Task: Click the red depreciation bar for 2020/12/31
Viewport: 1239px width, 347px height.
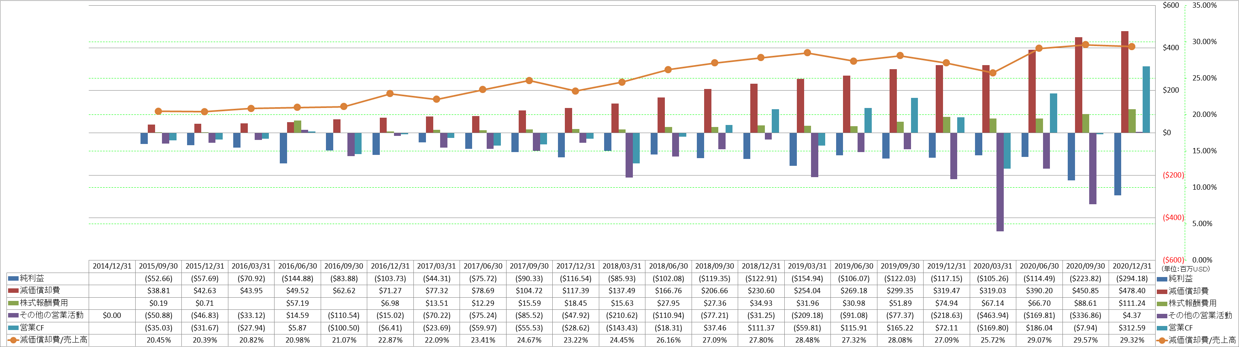Action: click(x=1124, y=82)
